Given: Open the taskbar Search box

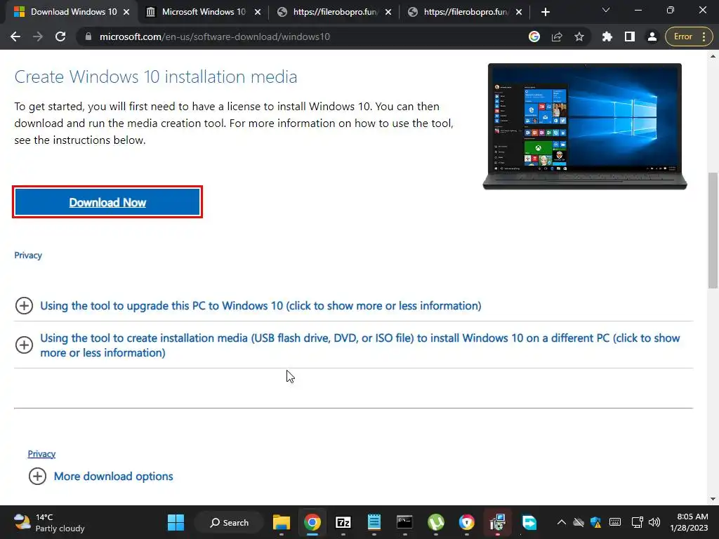Looking at the screenshot, I should tap(230, 522).
